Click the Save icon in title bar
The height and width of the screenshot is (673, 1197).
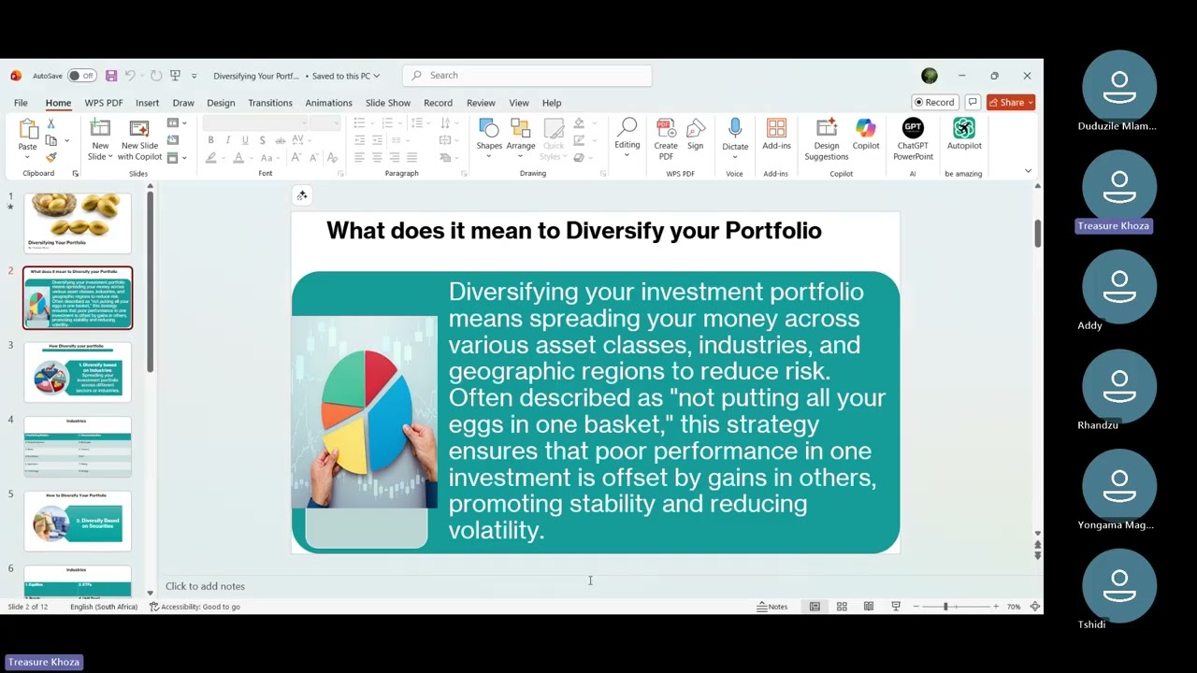111,76
